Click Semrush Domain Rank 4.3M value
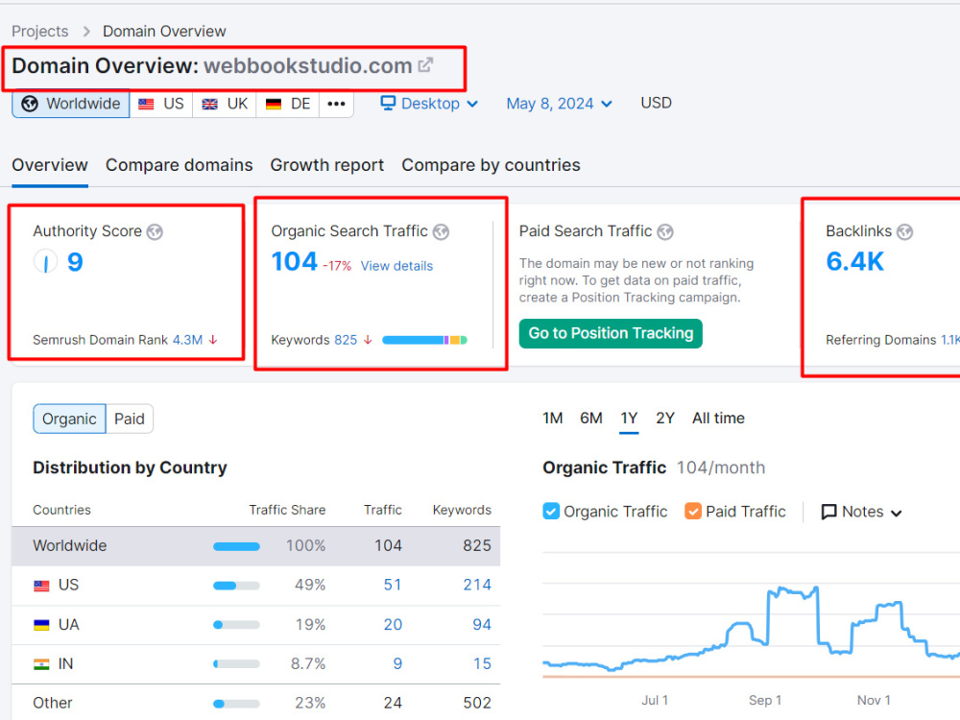The width and height of the screenshot is (960, 720). (187, 340)
